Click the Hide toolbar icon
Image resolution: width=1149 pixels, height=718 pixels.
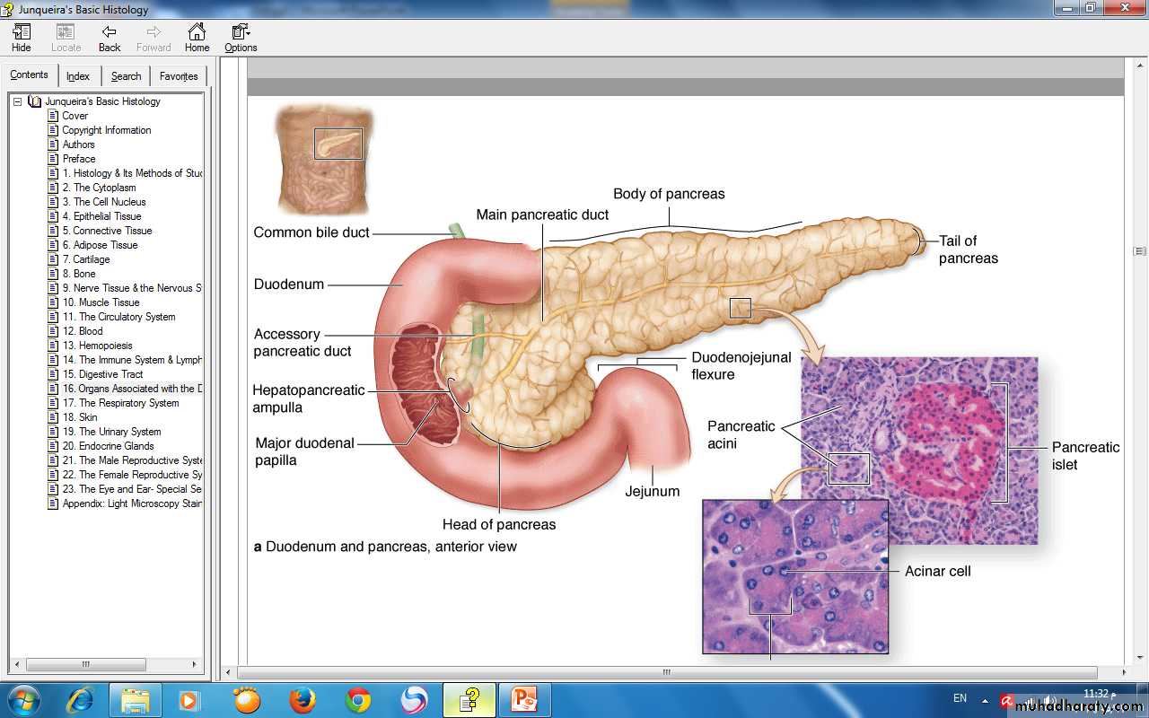pos(22,38)
